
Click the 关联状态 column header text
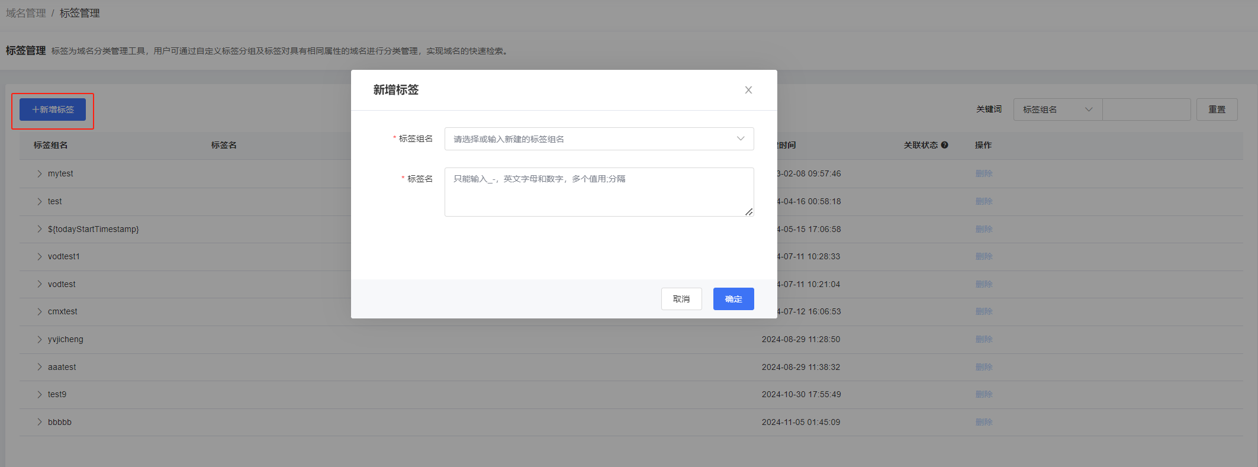coord(921,145)
